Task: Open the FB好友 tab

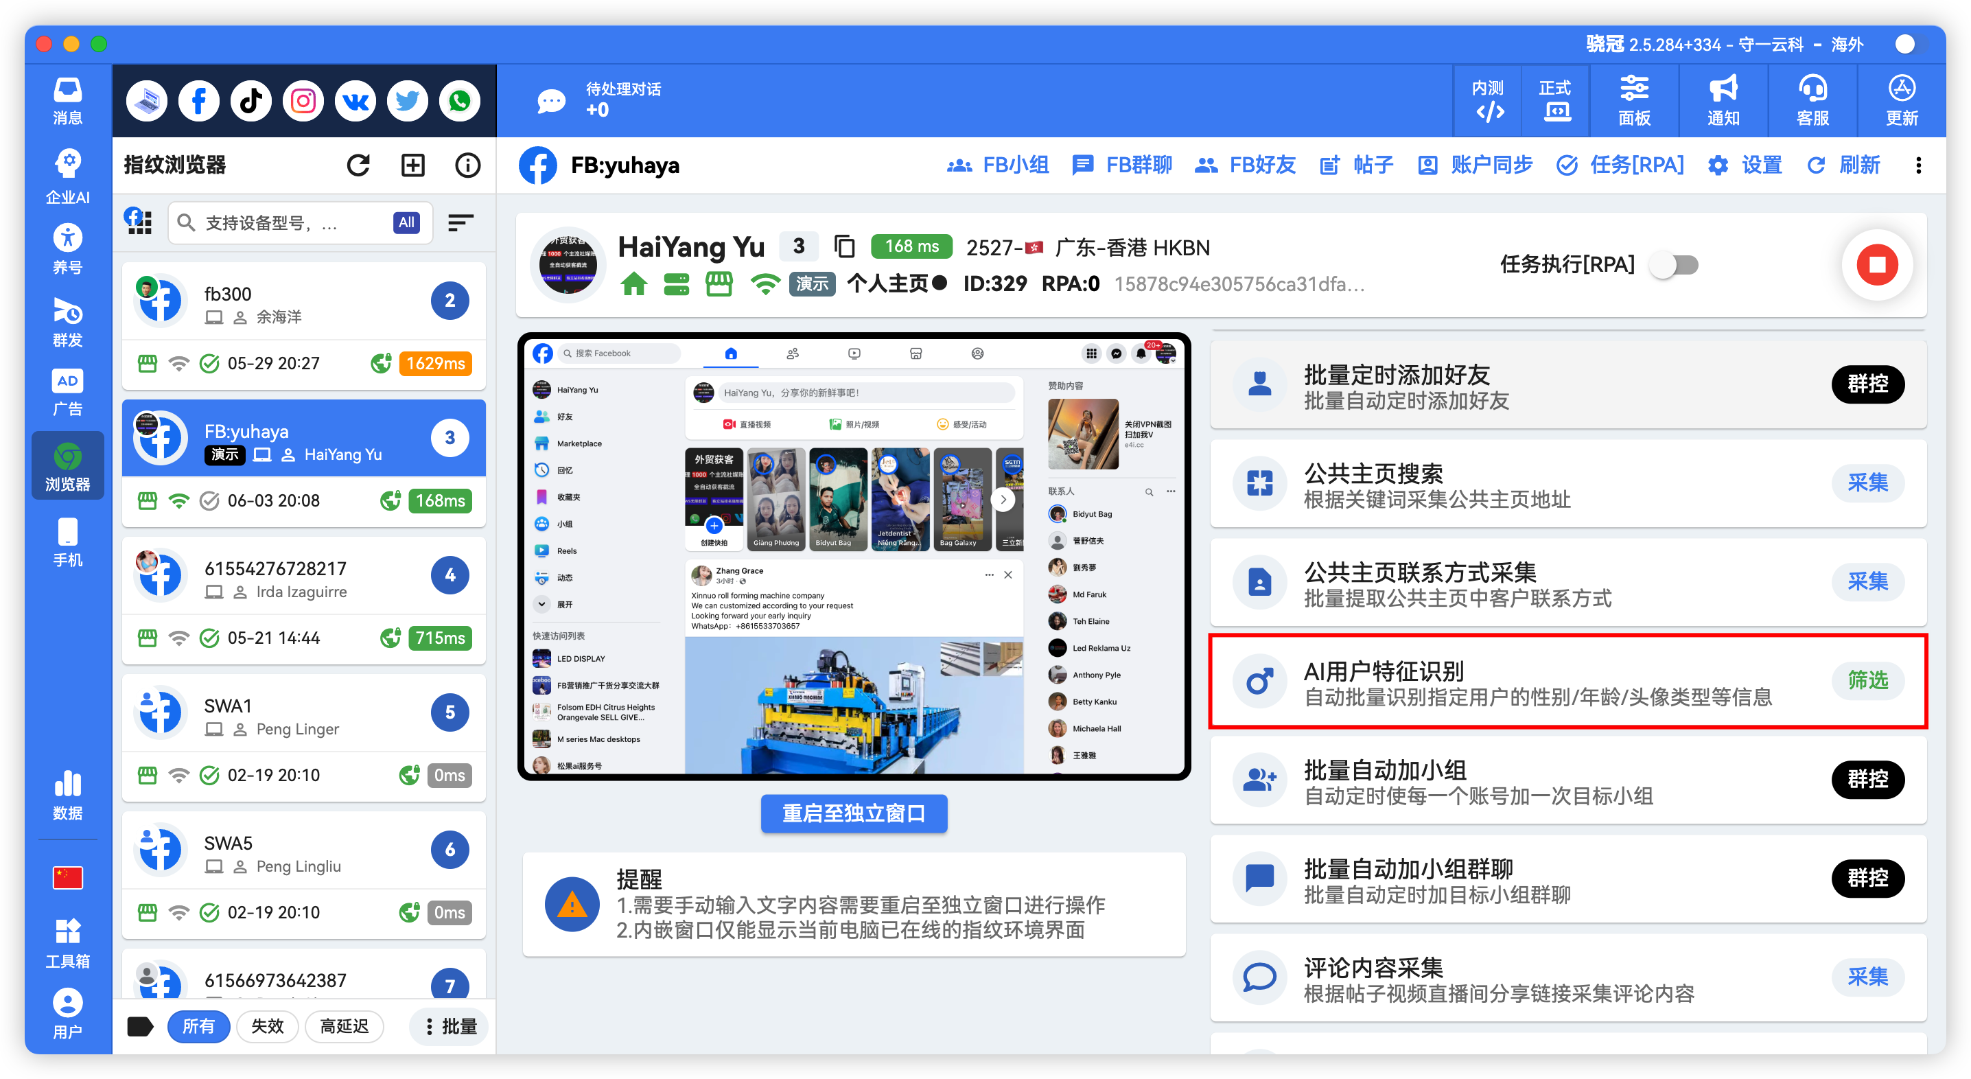Action: 1245,165
